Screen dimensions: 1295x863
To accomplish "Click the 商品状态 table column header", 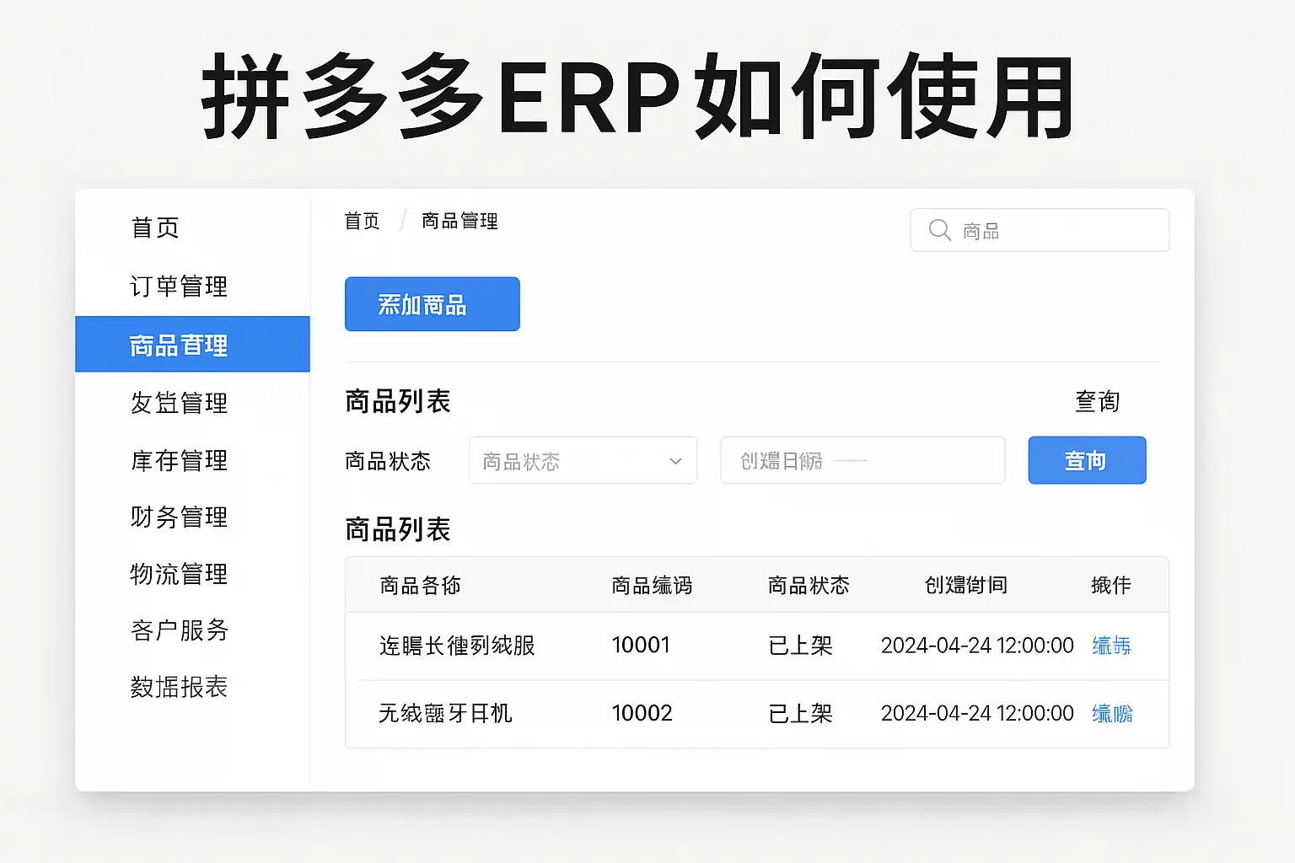I will click(x=809, y=585).
